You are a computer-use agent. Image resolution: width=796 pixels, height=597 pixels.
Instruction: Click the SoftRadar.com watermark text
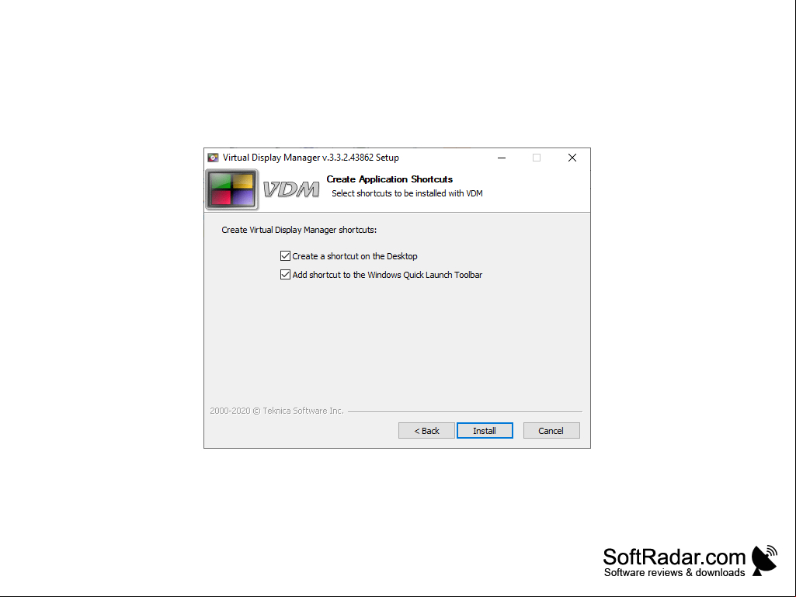point(674,557)
